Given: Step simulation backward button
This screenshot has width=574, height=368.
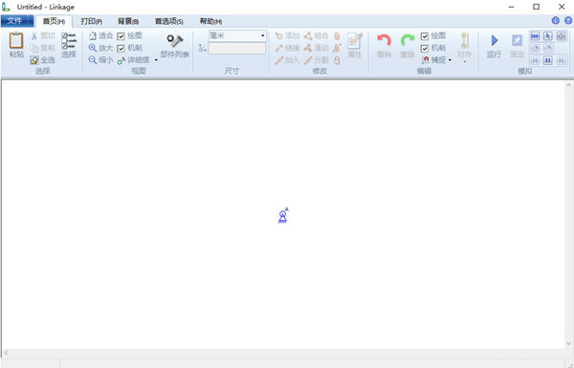Looking at the screenshot, I should tap(535, 60).
